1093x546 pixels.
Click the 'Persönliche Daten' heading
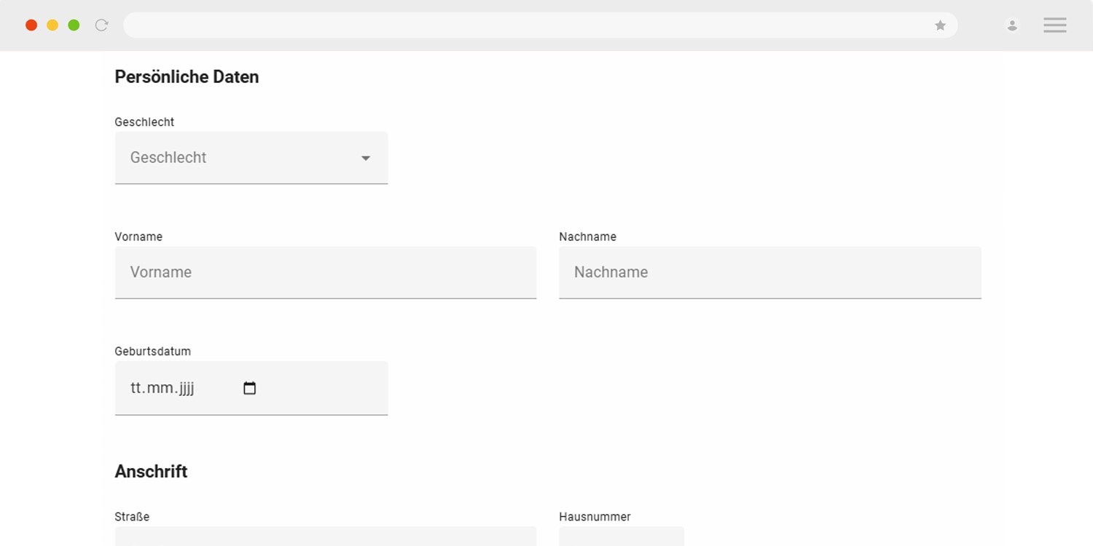pyautogui.click(x=187, y=77)
